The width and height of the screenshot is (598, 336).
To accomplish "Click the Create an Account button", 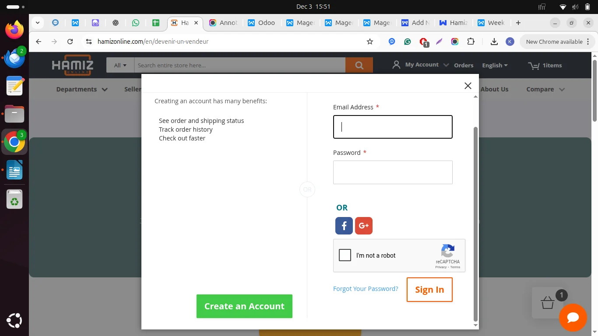I will 244,306.
